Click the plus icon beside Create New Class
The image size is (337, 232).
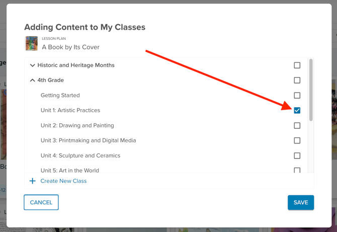[x=33, y=181]
